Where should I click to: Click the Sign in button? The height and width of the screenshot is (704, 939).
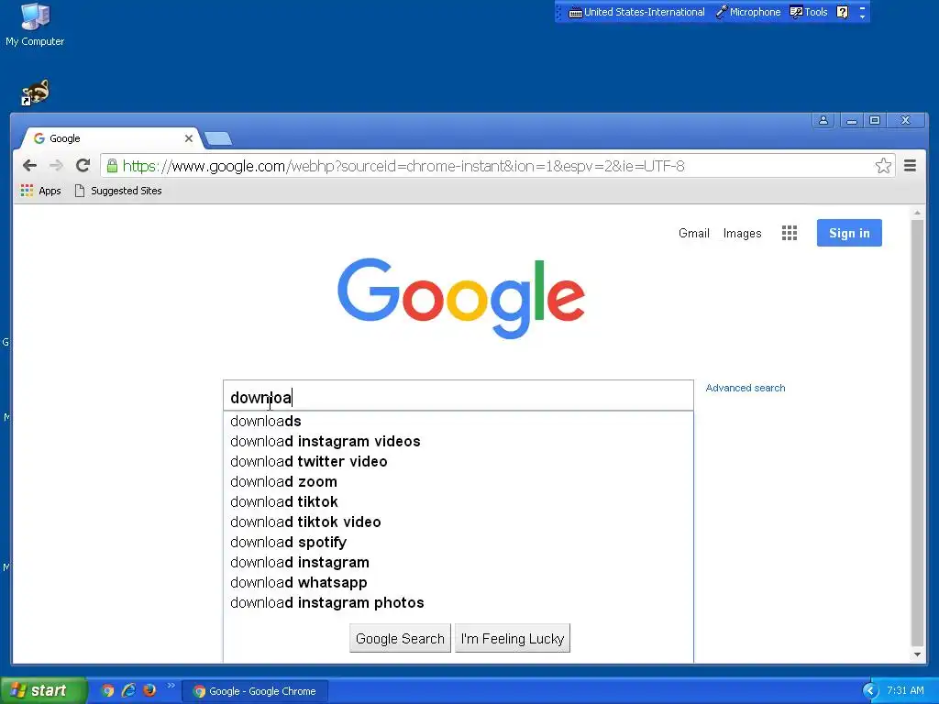849,233
